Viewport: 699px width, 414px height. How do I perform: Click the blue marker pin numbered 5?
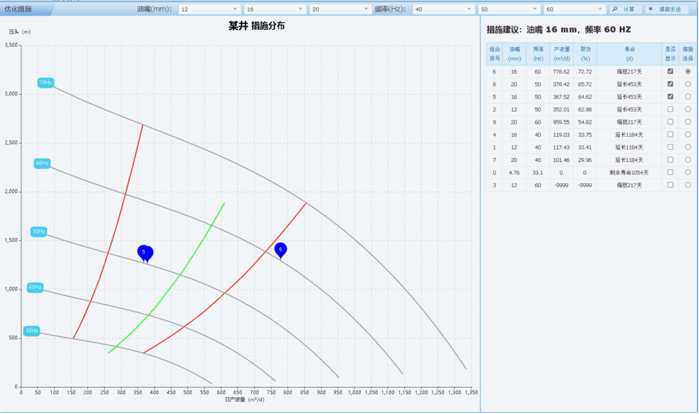coord(144,252)
